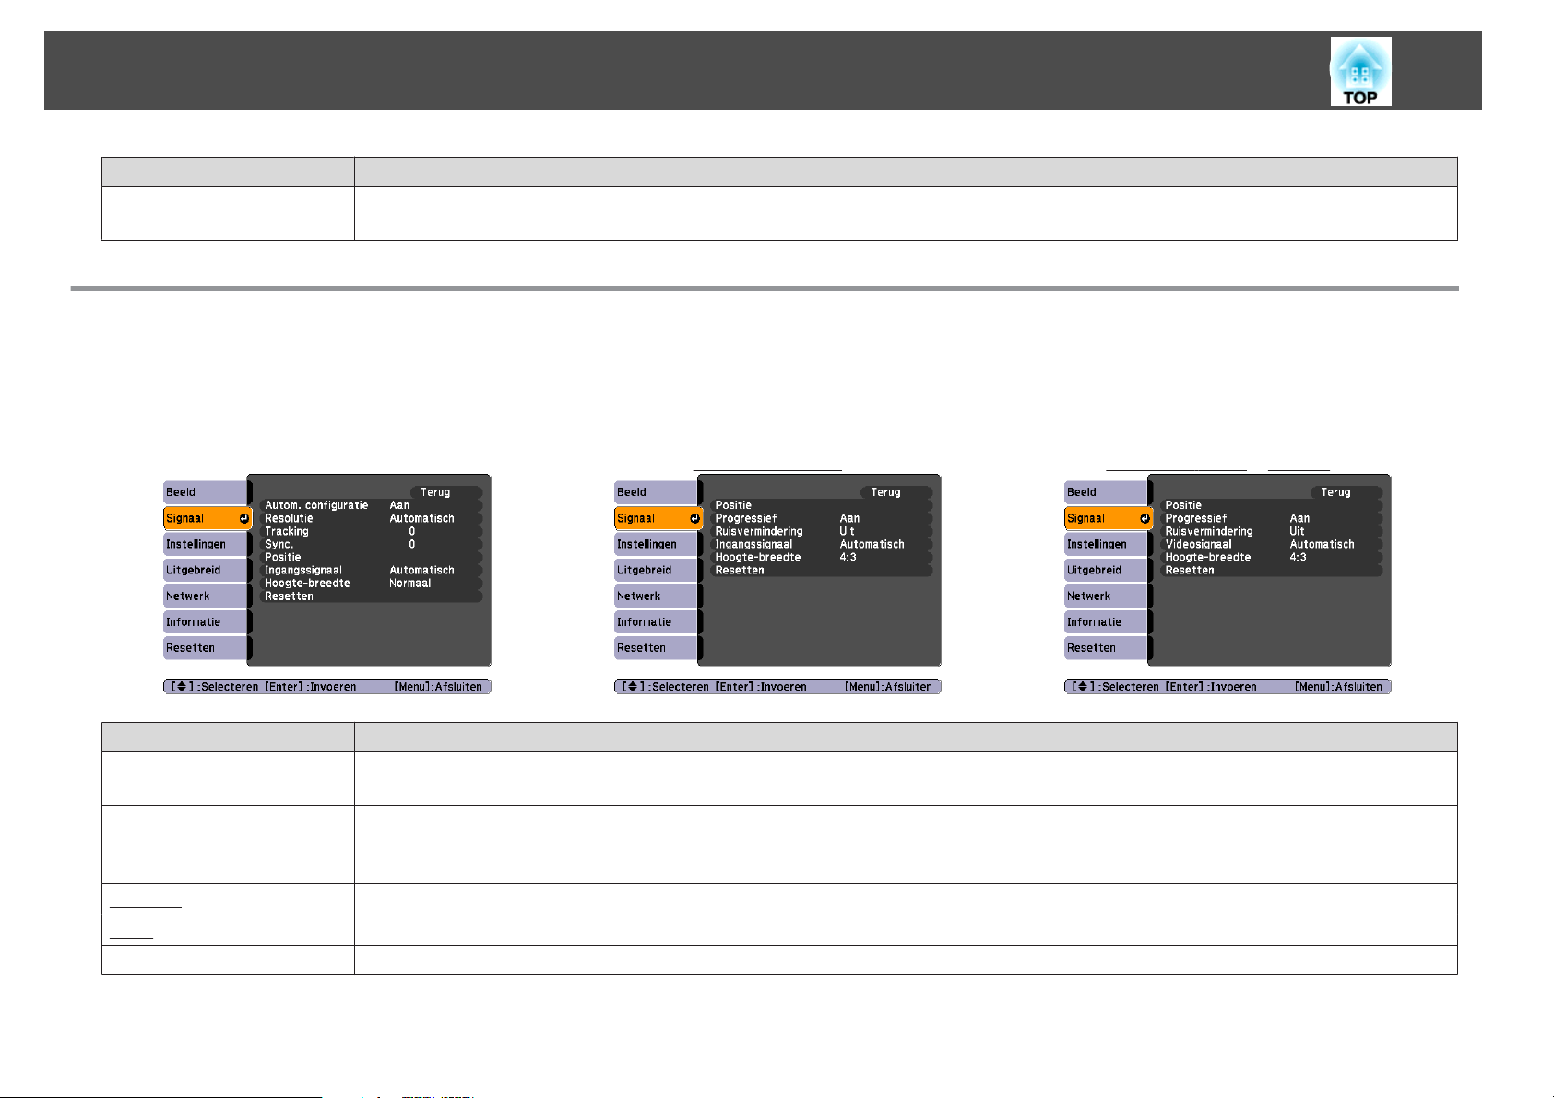Select Uitgebreid tab in the left menu screenshot

206,570
